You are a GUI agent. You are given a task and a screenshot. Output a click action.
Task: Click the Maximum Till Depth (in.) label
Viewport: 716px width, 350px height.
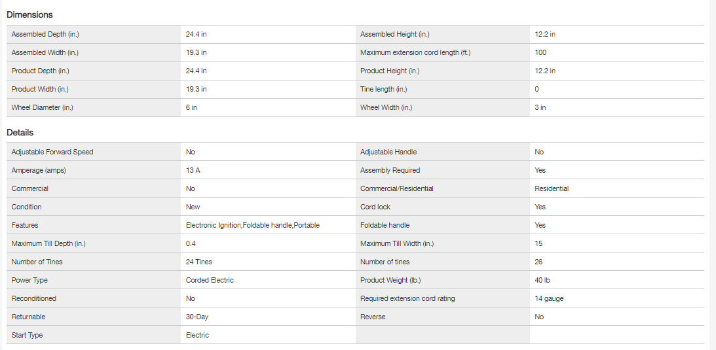tap(48, 243)
